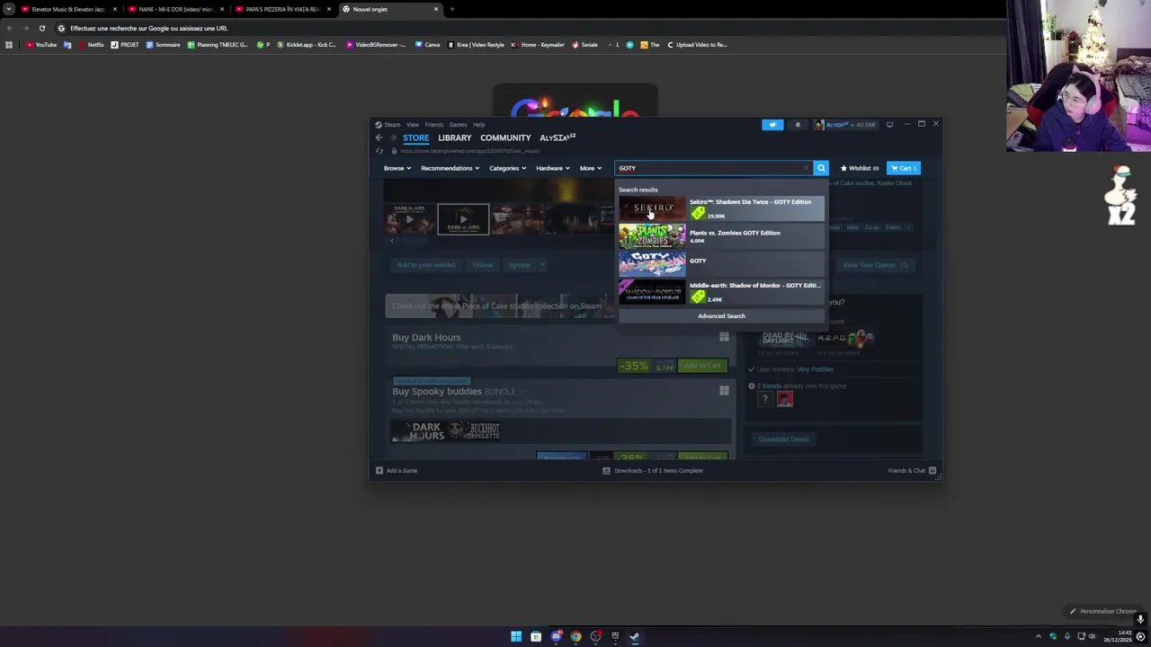Expand the Recommendations dropdown
Screen dimensions: 1151x647
pos(450,168)
